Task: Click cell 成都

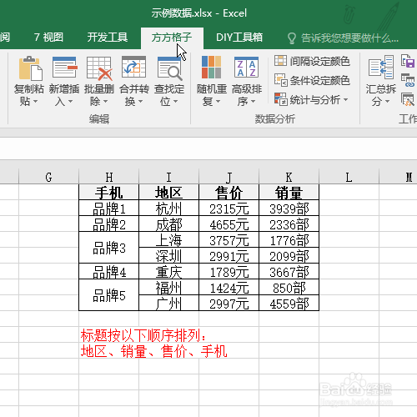Action: pyautogui.click(x=168, y=224)
